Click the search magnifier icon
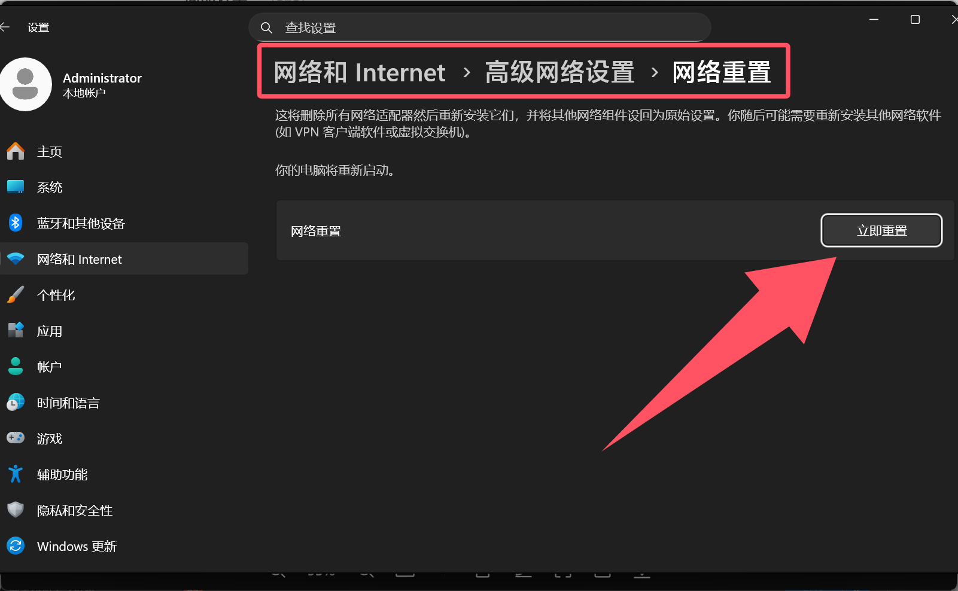This screenshot has height=591, width=958. coord(267,28)
